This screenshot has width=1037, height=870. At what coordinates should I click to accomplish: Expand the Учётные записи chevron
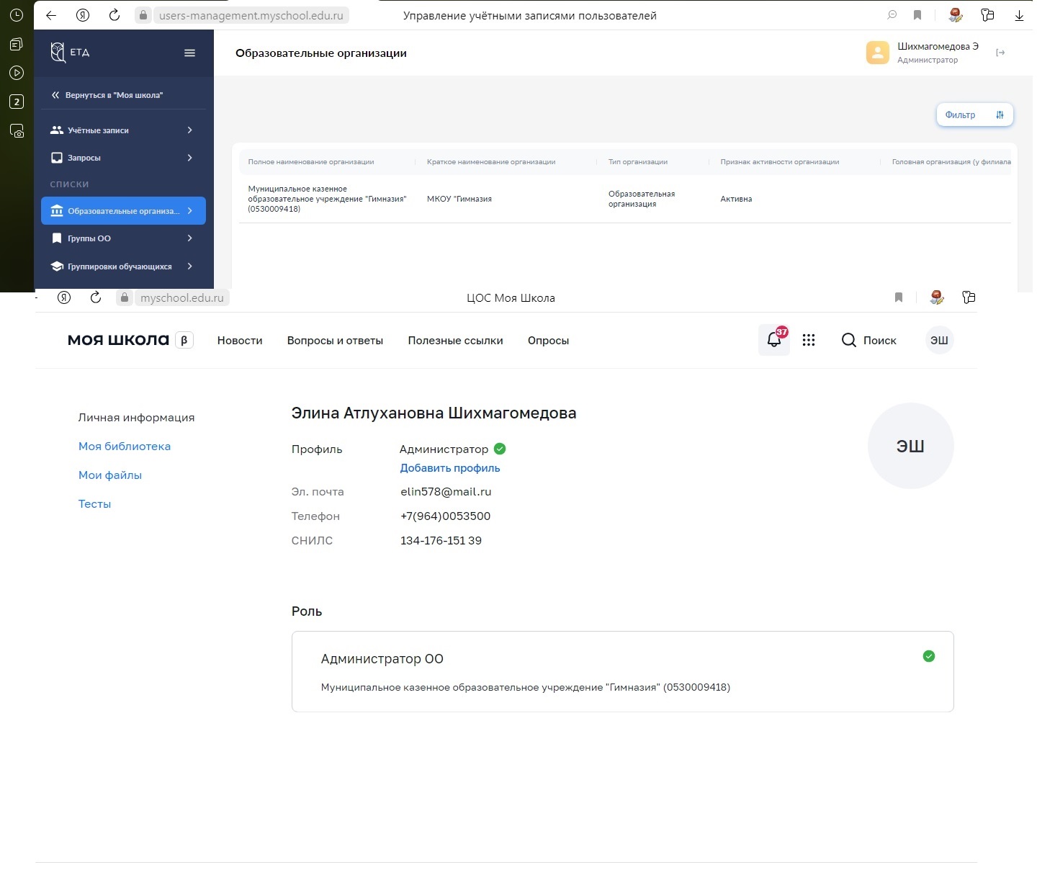tap(190, 130)
